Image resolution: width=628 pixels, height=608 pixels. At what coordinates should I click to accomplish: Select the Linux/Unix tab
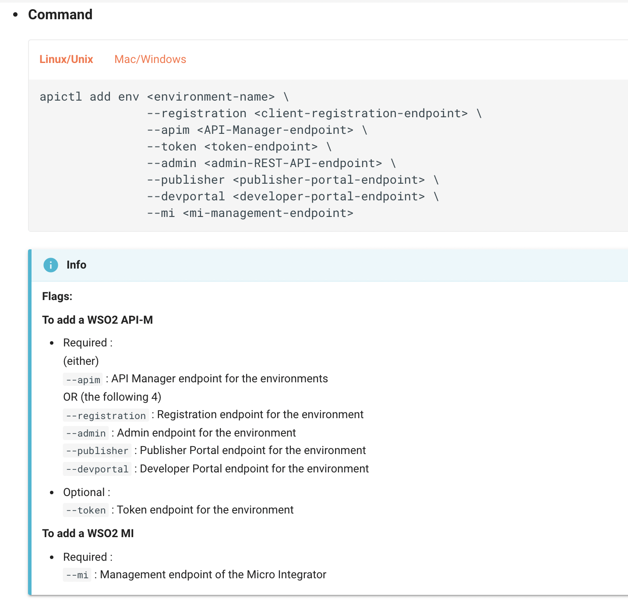coord(66,59)
